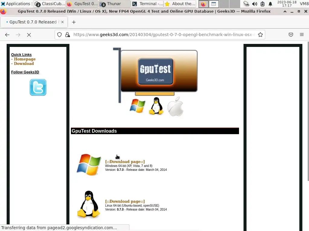This screenshot has width=309, height=231.
Task: Open the network connection tray icon
Action: (x=246, y=4)
